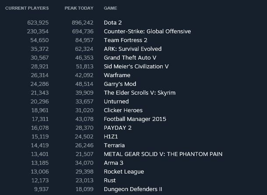
Task: Select Terraria from the game list
Action: (114, 145)
